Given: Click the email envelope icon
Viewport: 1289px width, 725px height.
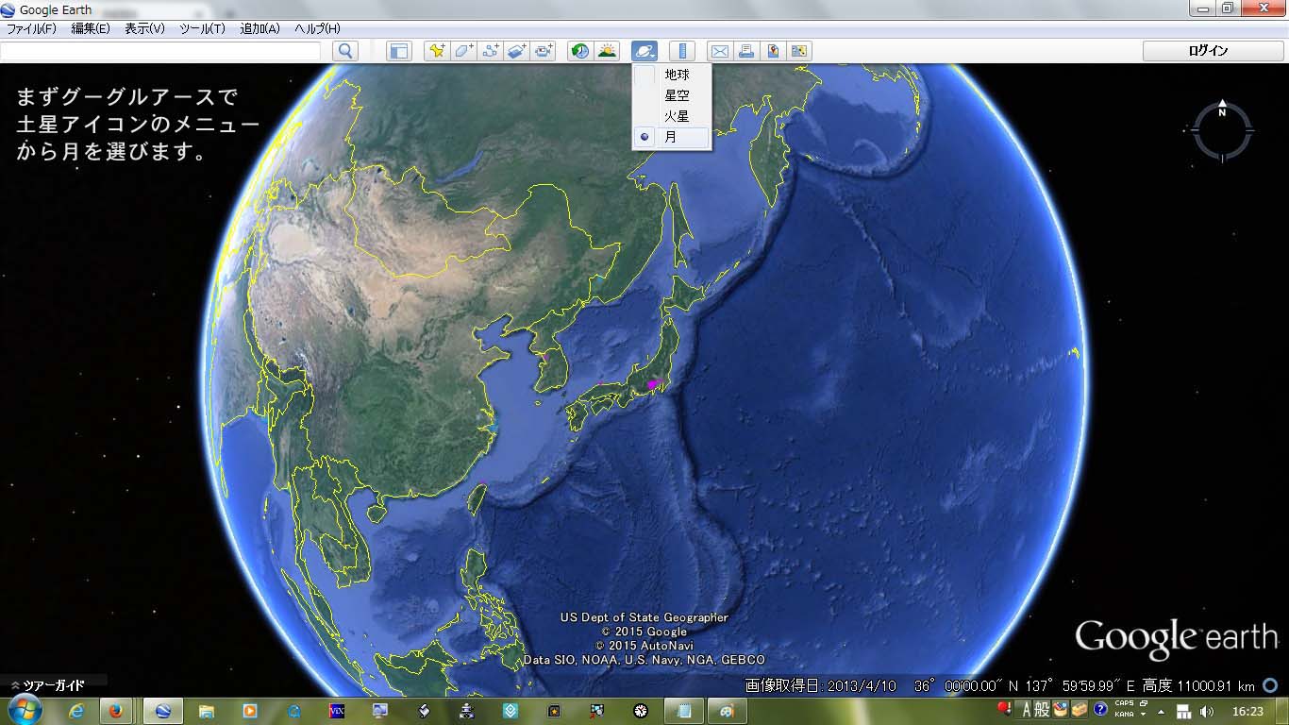Looking at the screenshot, I should (x=719, y=51).
